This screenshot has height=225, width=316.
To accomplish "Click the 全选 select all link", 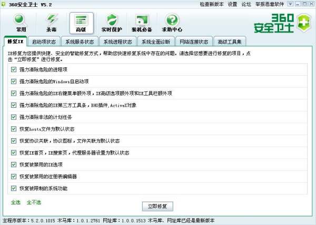I will click(16, 202).
